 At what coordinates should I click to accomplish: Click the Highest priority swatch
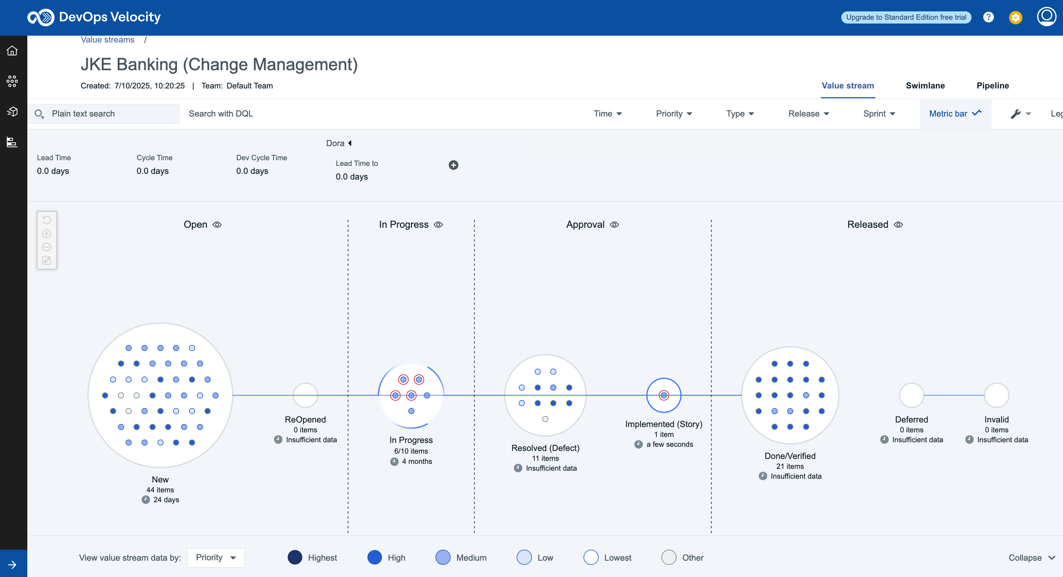(x=295, y=558)
